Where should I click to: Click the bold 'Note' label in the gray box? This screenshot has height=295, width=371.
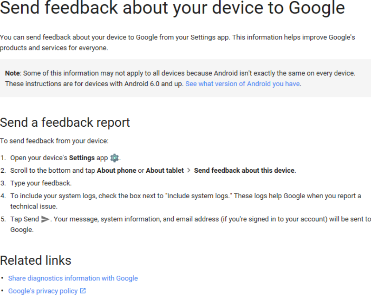pos(12,73)
